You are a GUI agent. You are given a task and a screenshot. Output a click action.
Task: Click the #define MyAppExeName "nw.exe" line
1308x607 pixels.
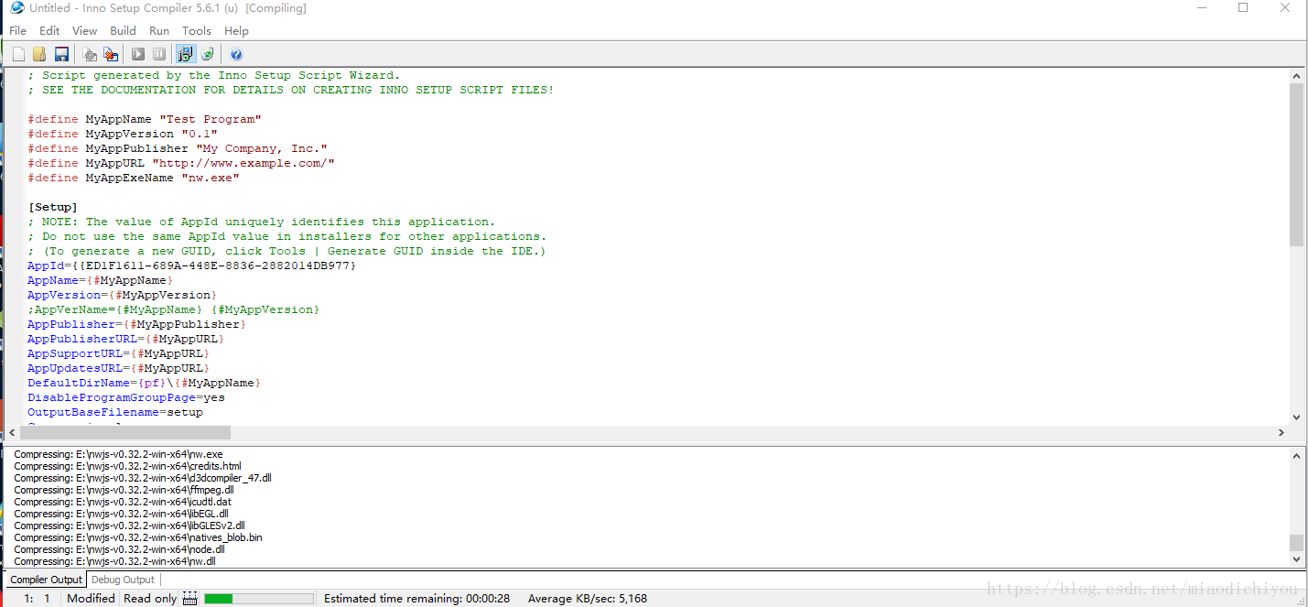tap(134, 178)
